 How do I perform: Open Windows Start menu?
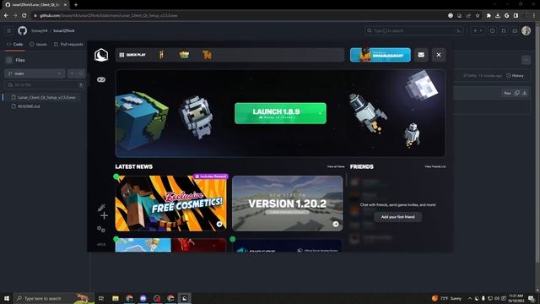point(7,298)
